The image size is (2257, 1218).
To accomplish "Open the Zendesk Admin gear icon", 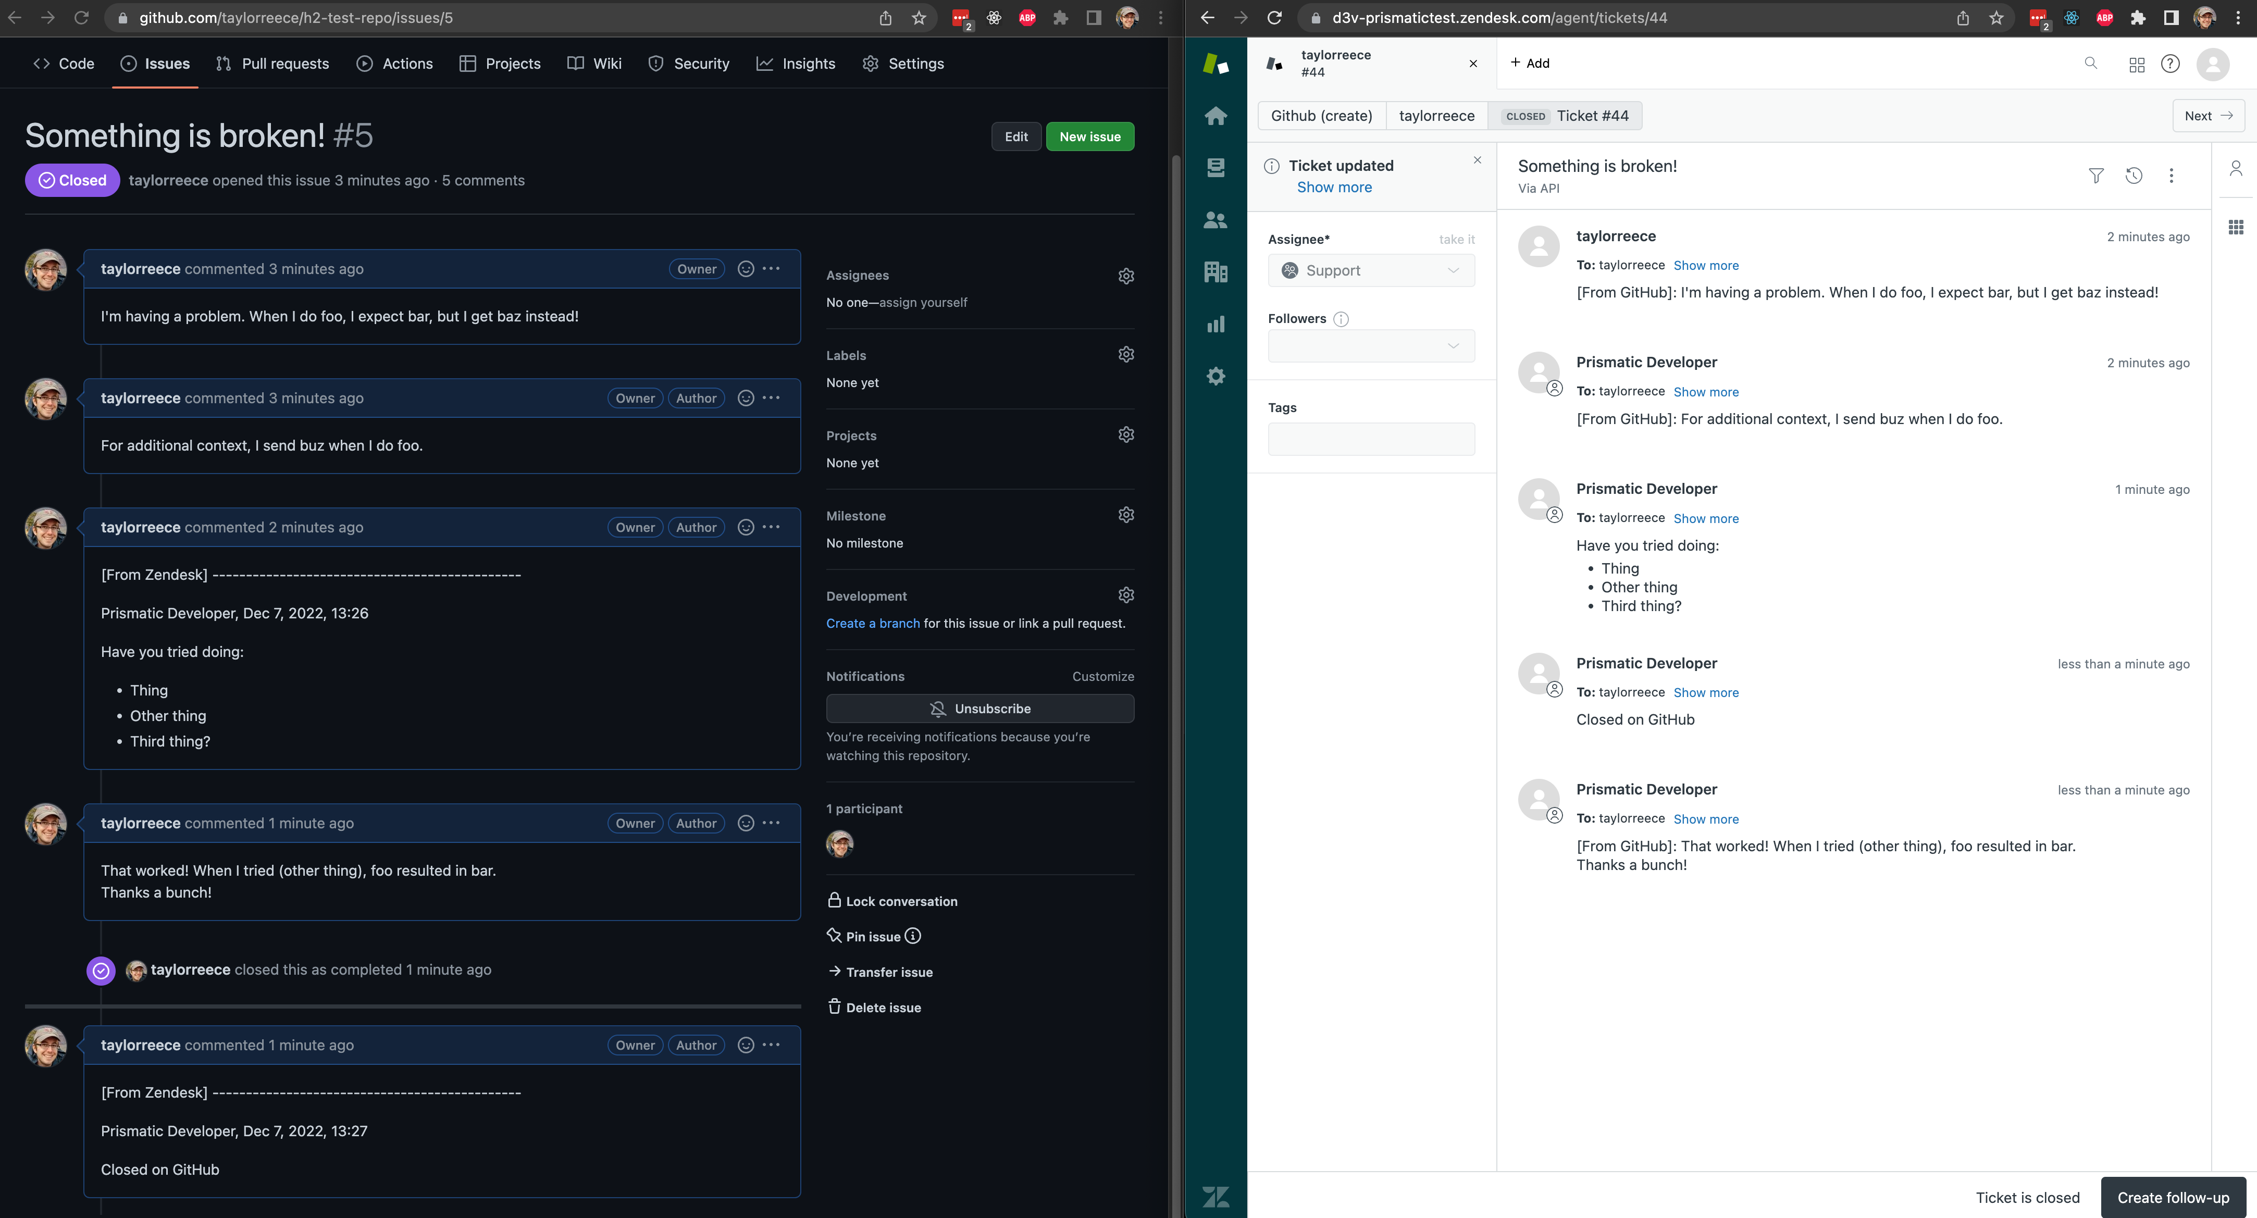I will [x=1215, y=376].
